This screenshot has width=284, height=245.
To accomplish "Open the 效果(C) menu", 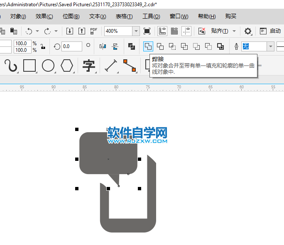I will pos(44,17).
